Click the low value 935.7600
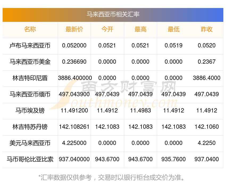 (174, 159)
